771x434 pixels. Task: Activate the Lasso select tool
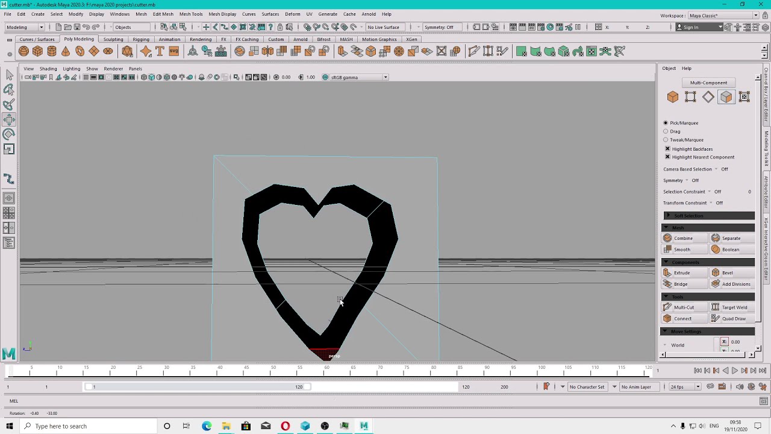click(9, 89)
